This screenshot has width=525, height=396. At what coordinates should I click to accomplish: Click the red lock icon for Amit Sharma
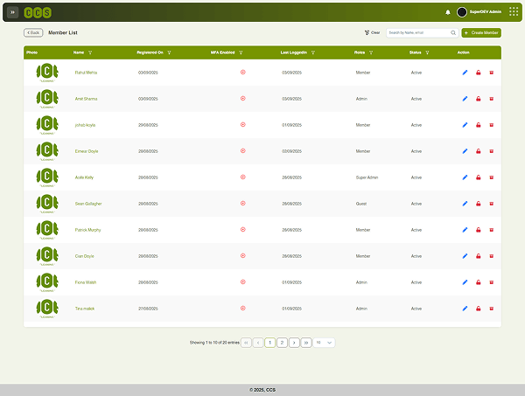click(478, 99)
